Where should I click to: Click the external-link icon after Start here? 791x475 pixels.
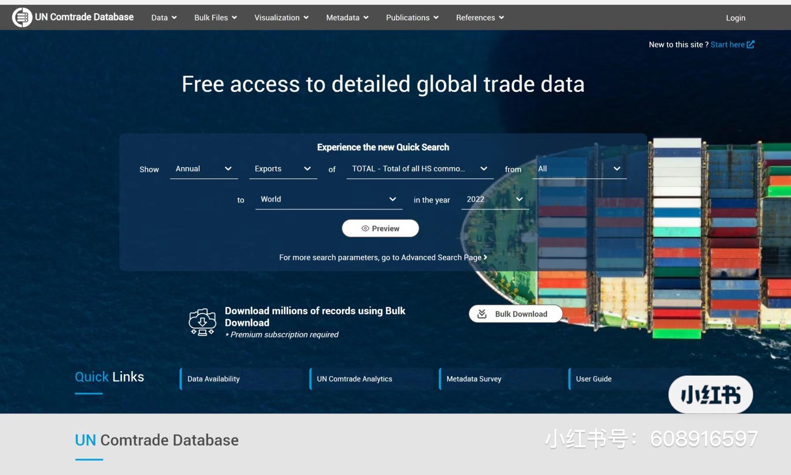751,44
